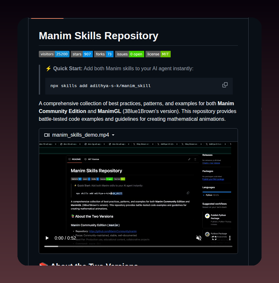Click Publish your first package link in video
The width and height of the screenshot is (279, 283).
[213, 179]
